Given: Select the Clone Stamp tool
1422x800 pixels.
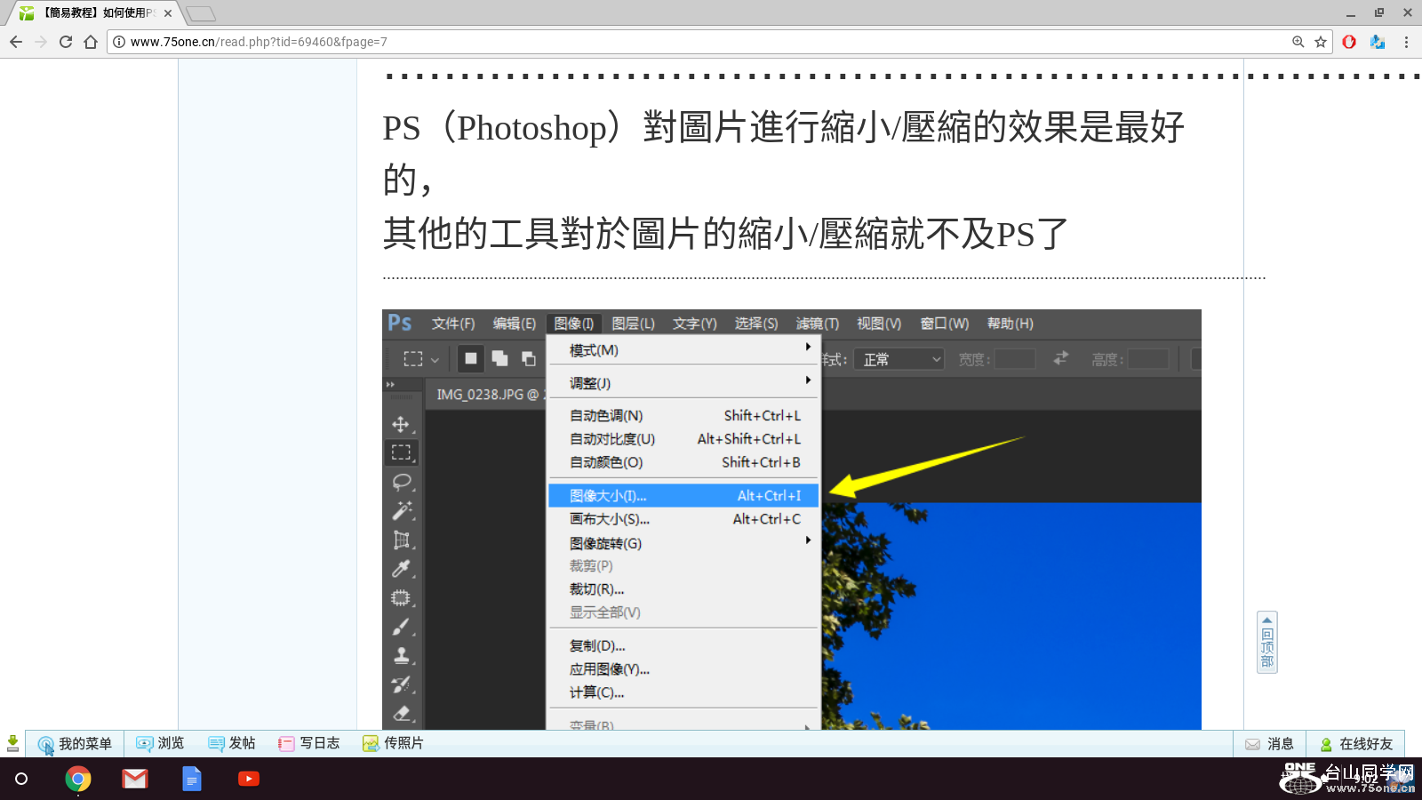Looking at the screenshot, I should [x=401, y=655].
